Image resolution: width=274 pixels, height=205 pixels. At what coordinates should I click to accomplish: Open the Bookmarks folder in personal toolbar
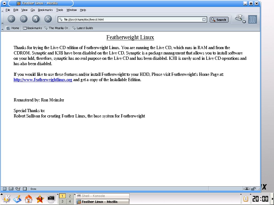point(32,28)
